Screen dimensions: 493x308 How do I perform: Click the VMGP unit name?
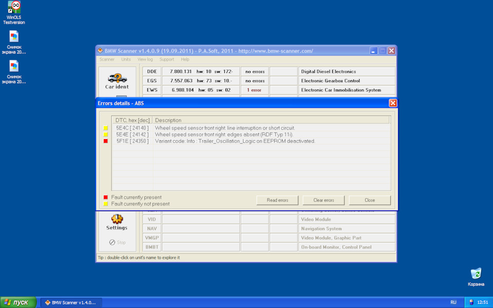tap(152, 238)
